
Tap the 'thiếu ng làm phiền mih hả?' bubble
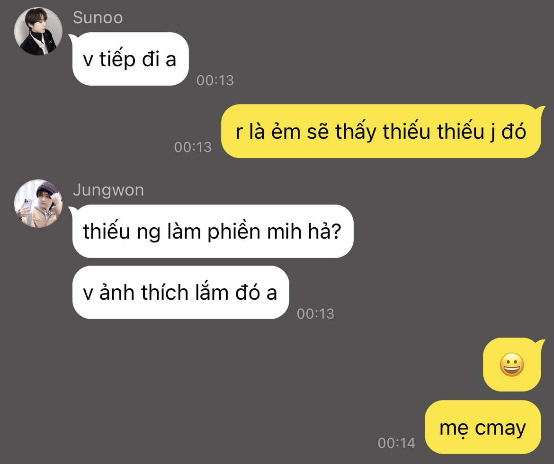point(213,231)
